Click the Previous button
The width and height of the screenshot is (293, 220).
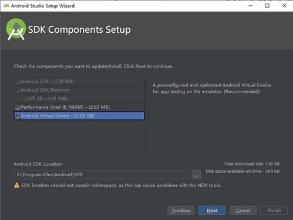(x=181, y=211)
